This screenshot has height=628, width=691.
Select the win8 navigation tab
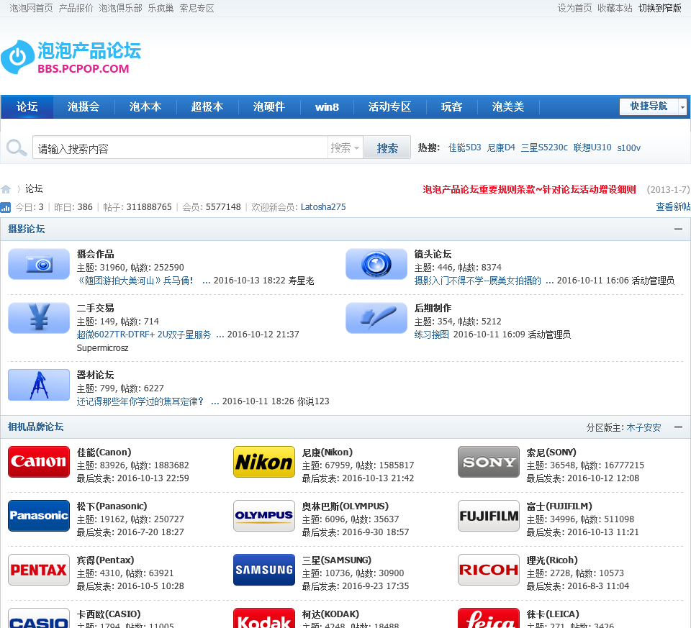pos(327,106)
